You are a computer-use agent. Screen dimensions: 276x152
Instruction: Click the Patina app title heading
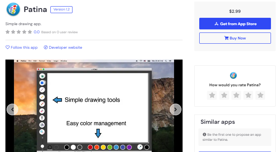click(35, 10)
